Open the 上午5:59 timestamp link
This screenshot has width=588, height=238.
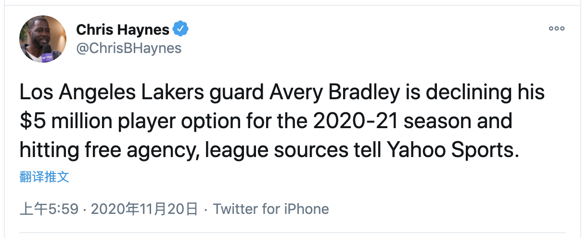coord(49,209)
